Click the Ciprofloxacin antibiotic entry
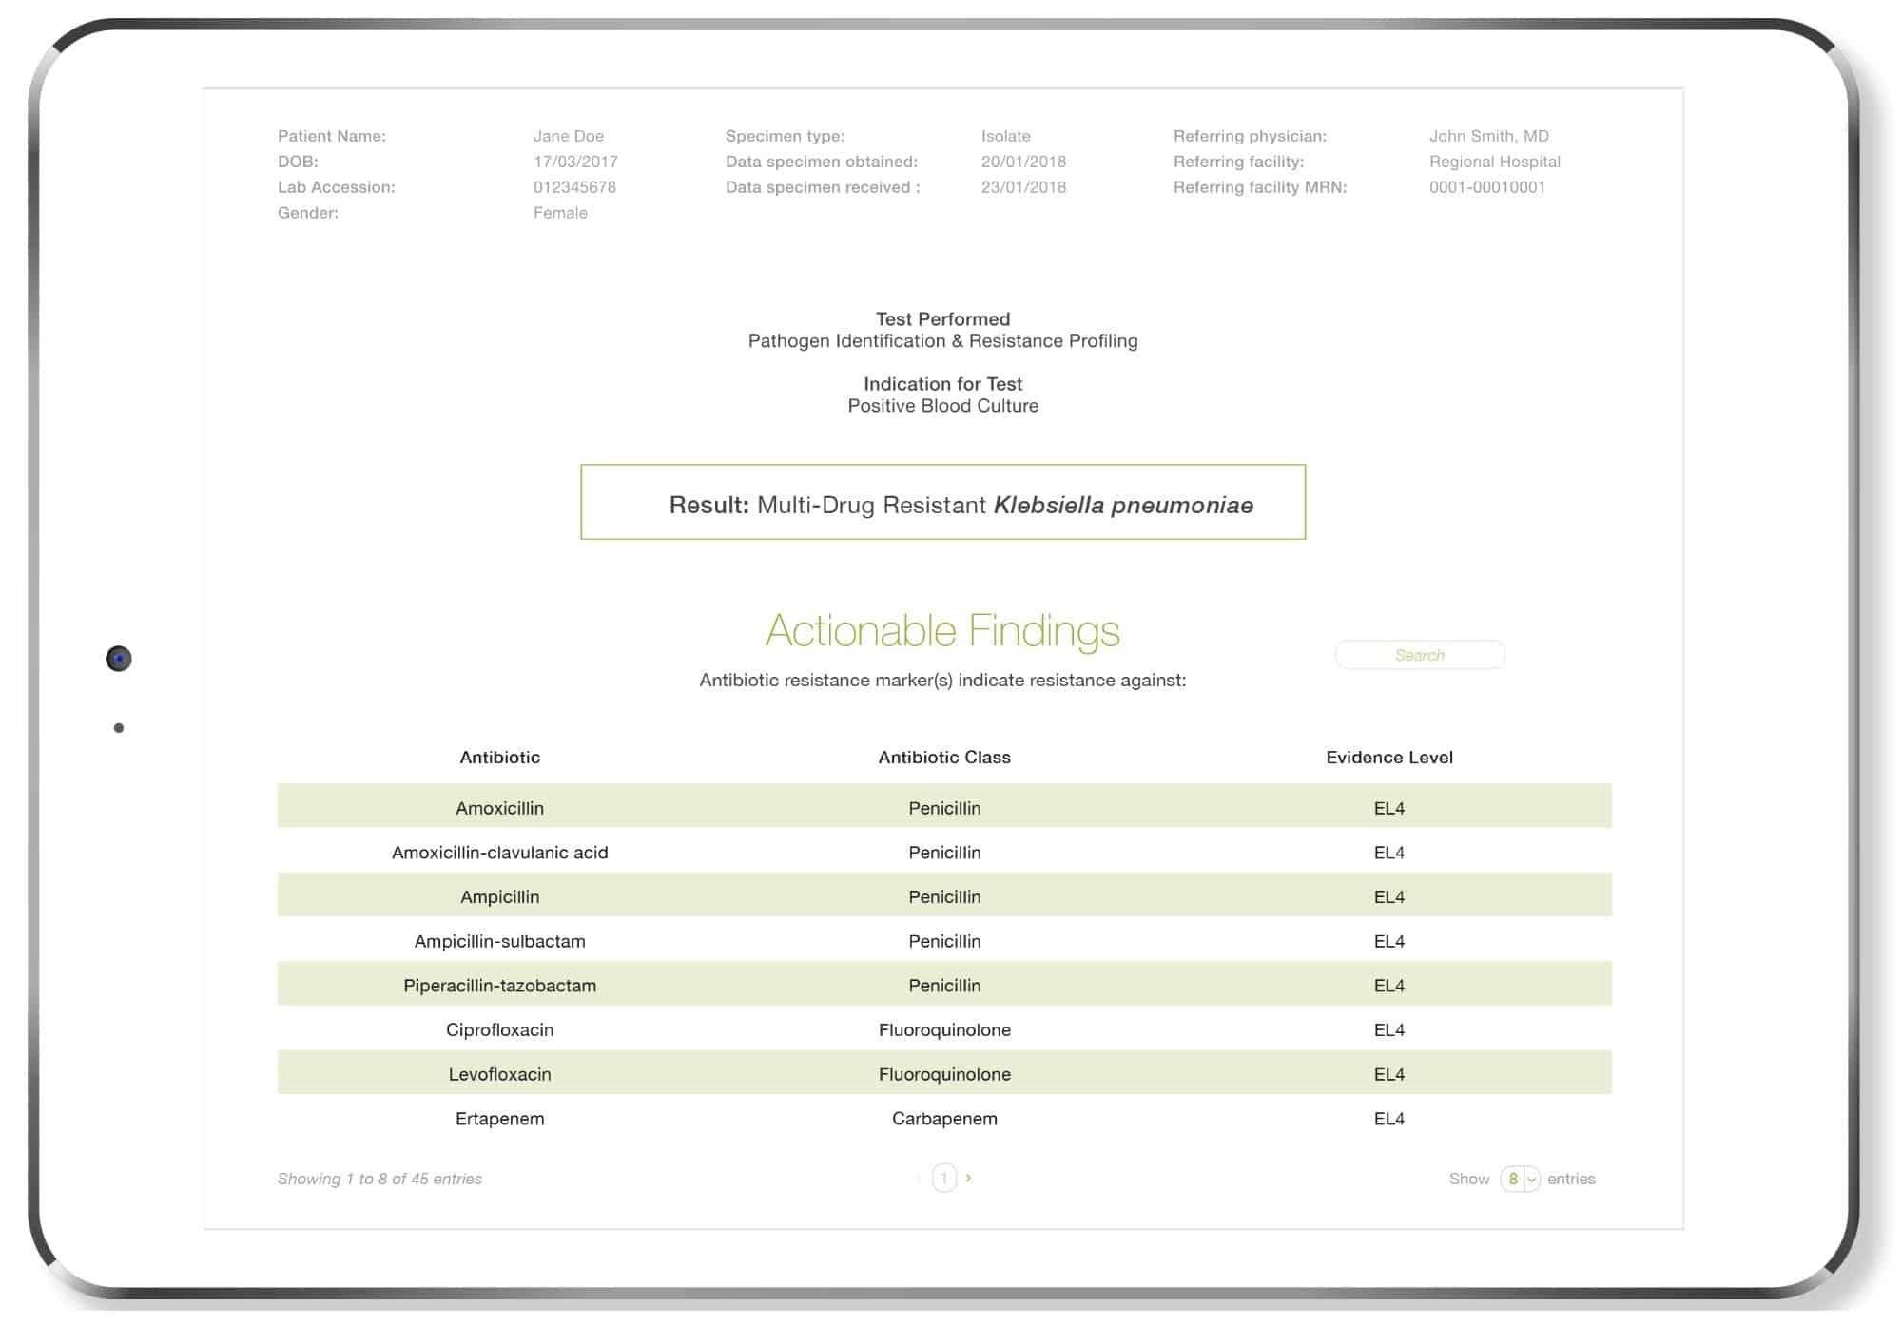This screenshot has height=1325, width=1902. pos(499,1029)
